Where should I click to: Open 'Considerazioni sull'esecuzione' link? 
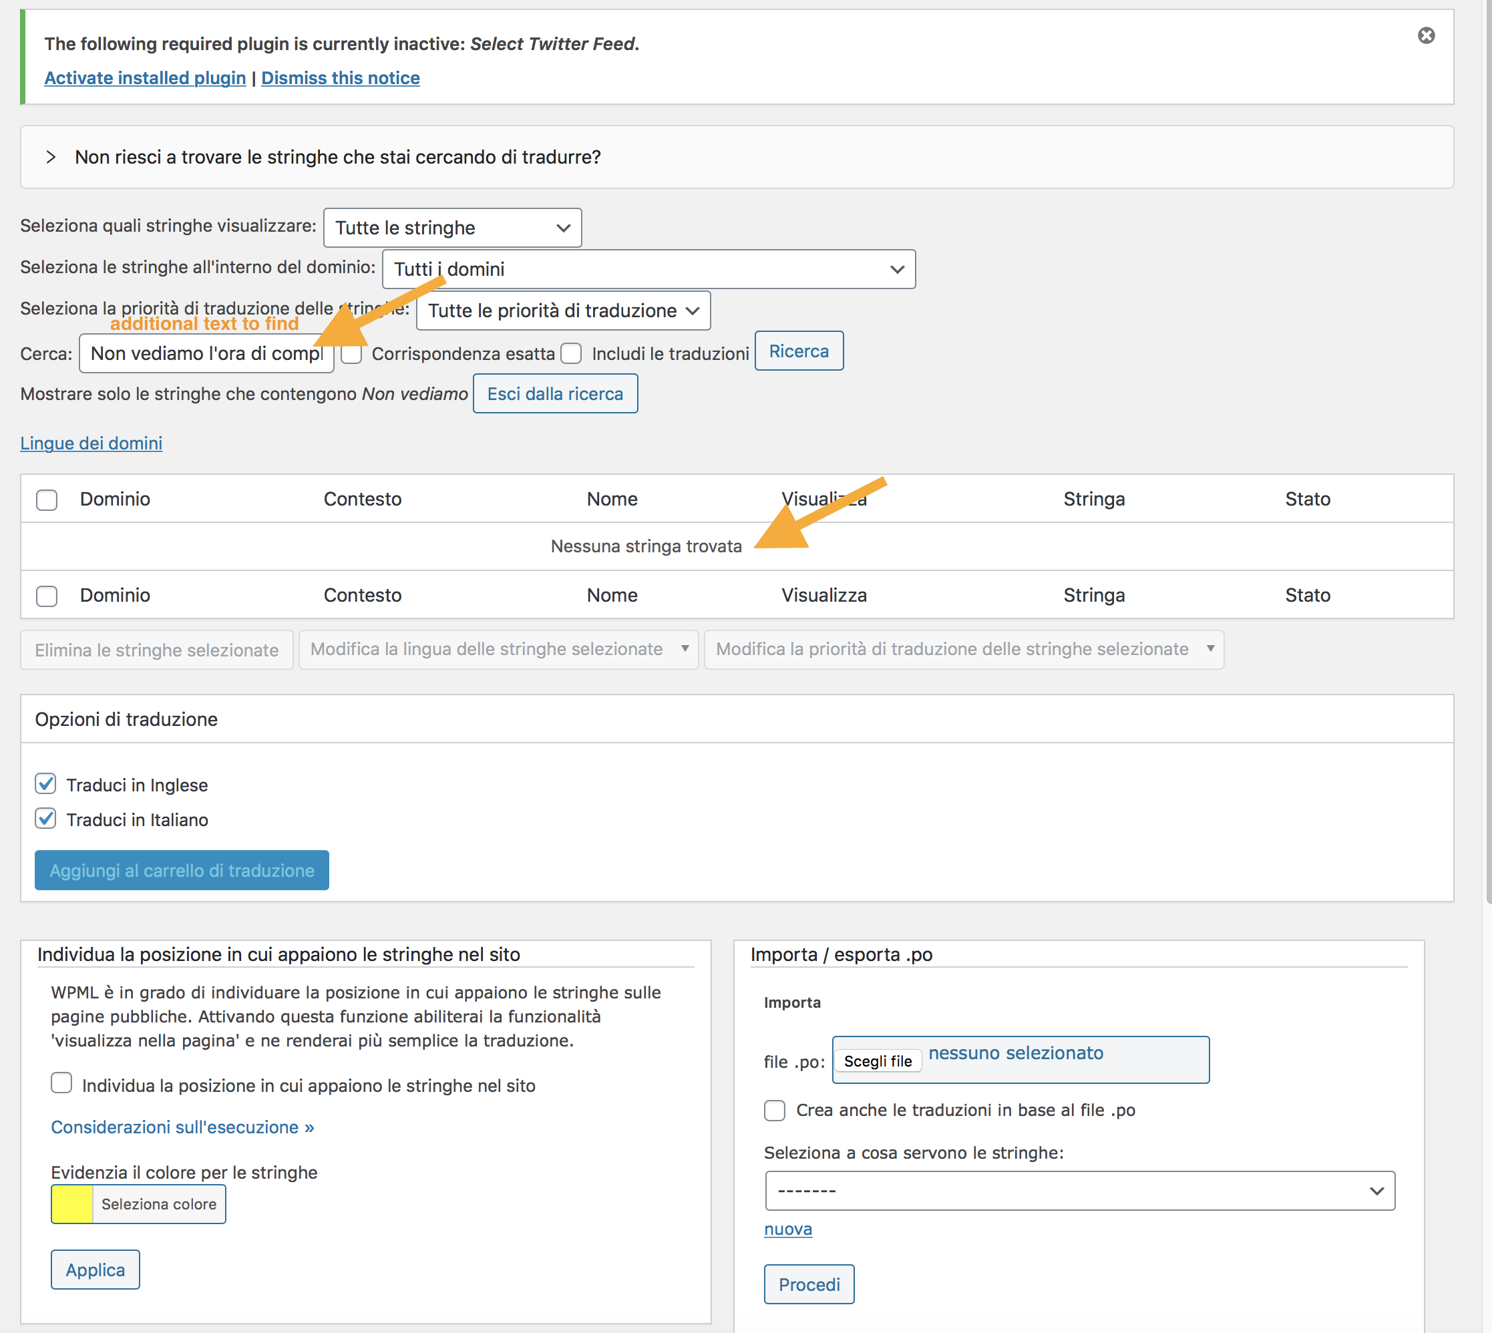coord(182,1127)
